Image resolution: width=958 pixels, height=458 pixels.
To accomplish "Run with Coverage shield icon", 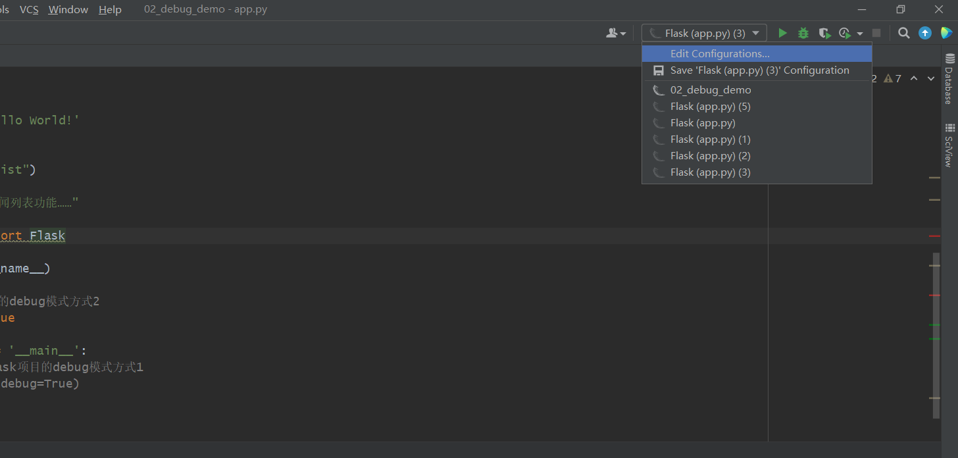I will point(824,33).
